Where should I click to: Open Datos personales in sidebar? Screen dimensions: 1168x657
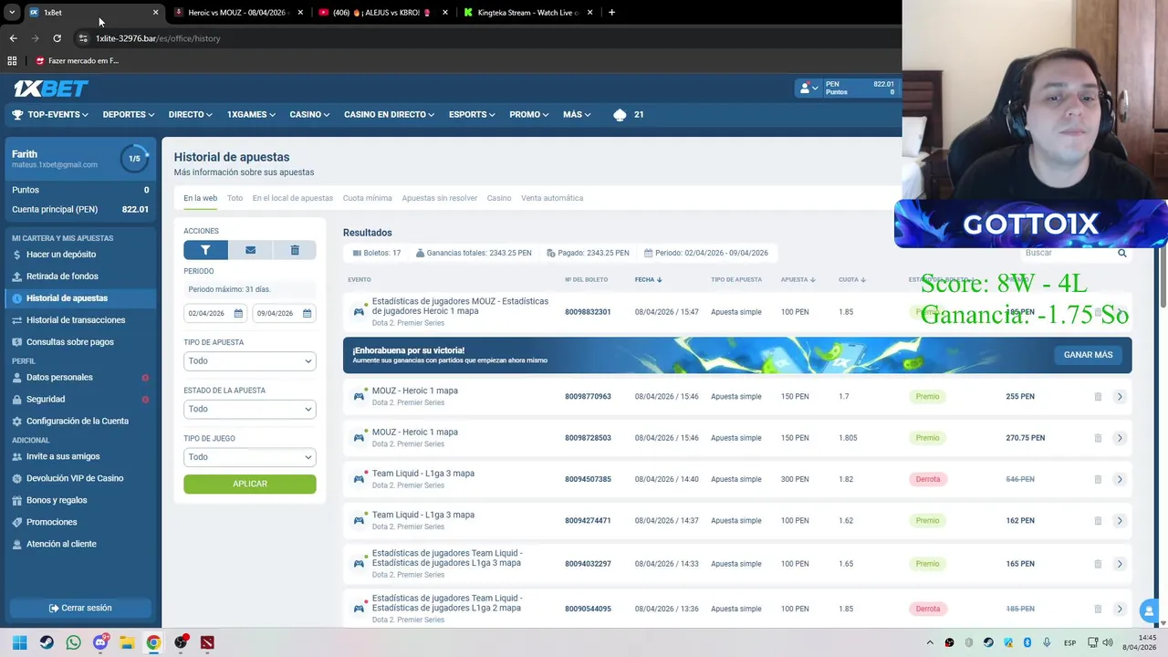59,378
